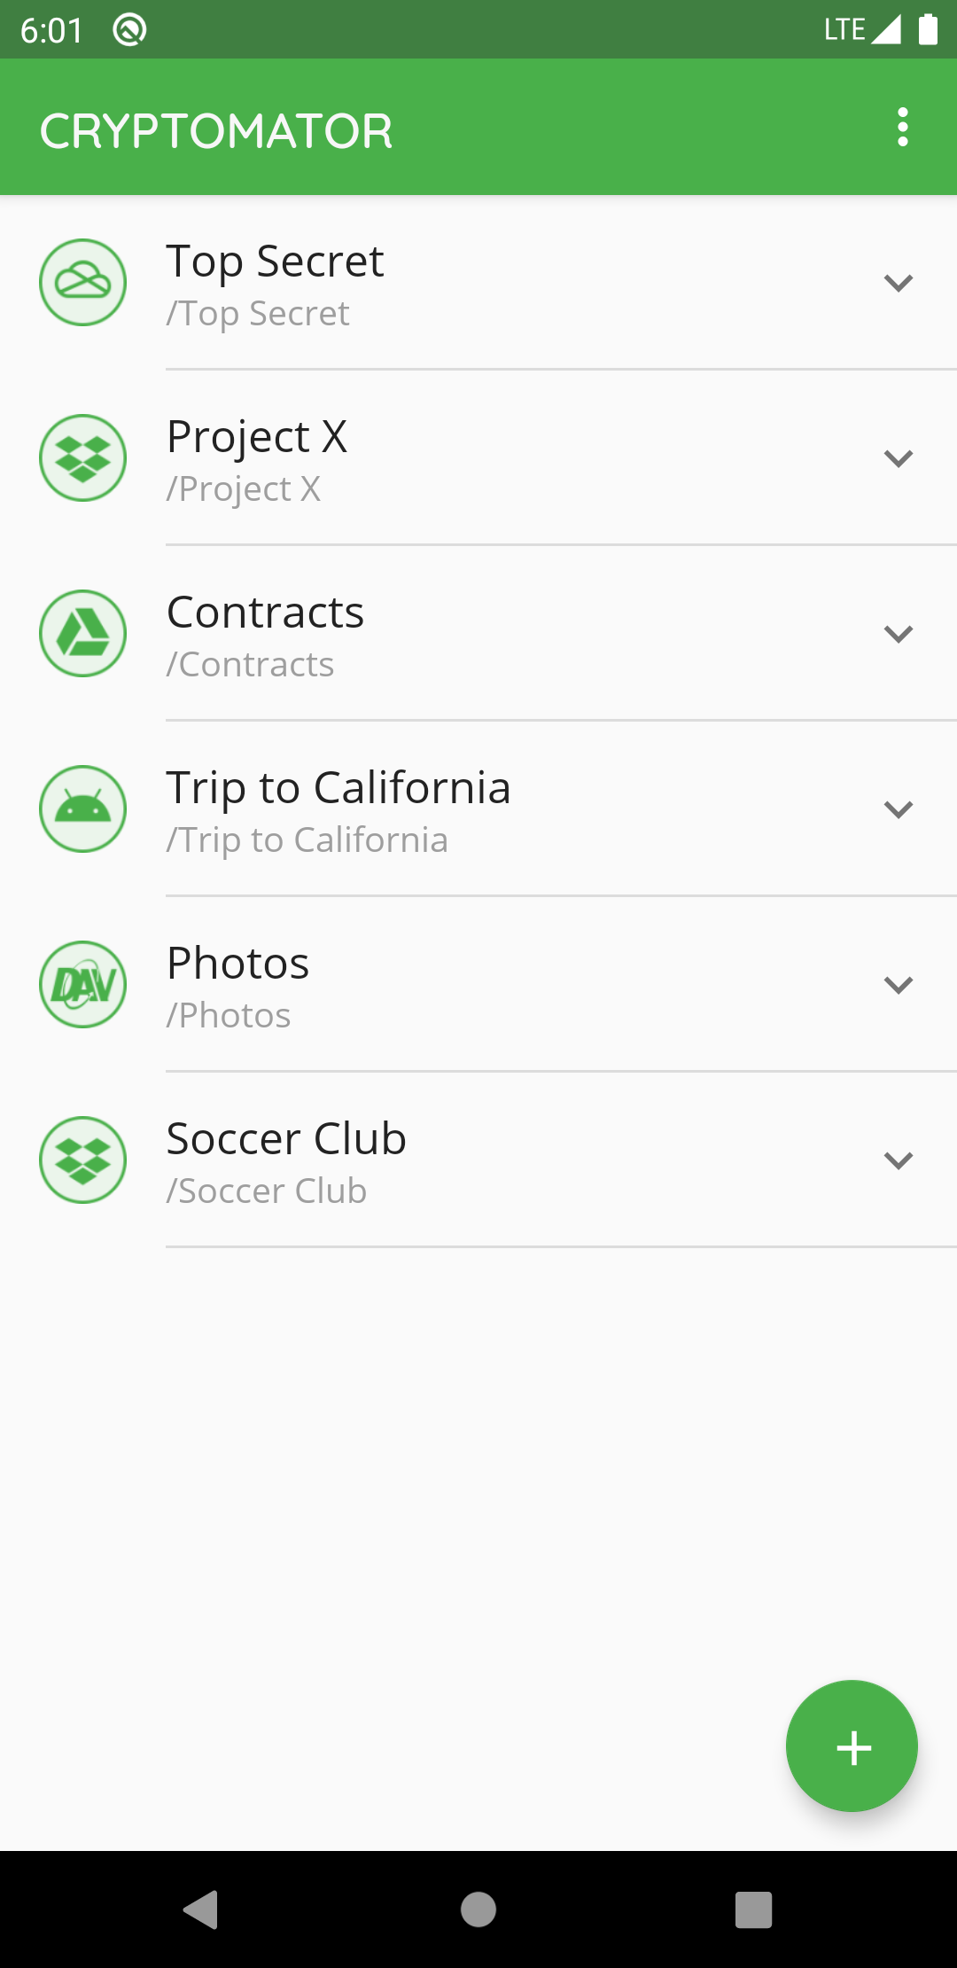Open the three-dot overflow menu
The image size is (957, 1968).
coord(902,128)
